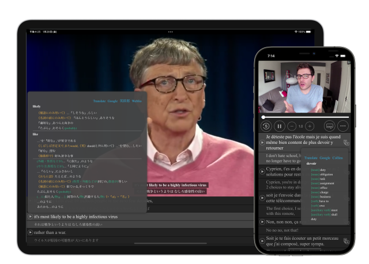This screenshot has width=369, height=264.
Task: Select the '[auxiliary verb] shall' entry
Action: (324, 214)
